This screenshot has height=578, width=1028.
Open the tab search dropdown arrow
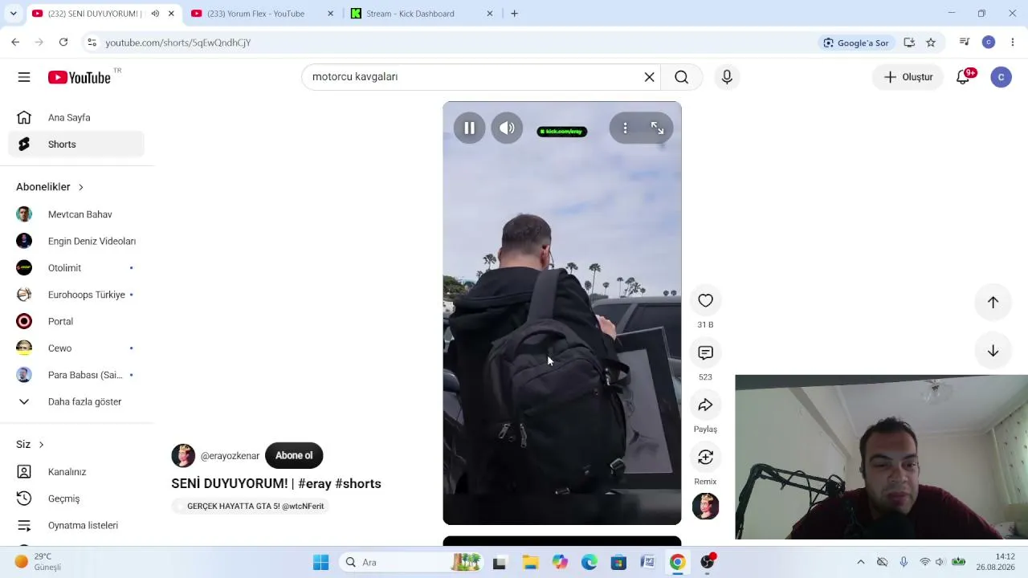tap(13, 14)
